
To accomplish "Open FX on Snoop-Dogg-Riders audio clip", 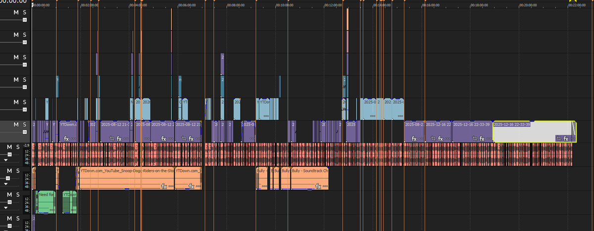I will (x=164, y=186).
